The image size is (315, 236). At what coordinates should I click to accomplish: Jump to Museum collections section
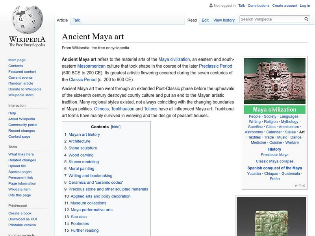(x=88, y=203)
